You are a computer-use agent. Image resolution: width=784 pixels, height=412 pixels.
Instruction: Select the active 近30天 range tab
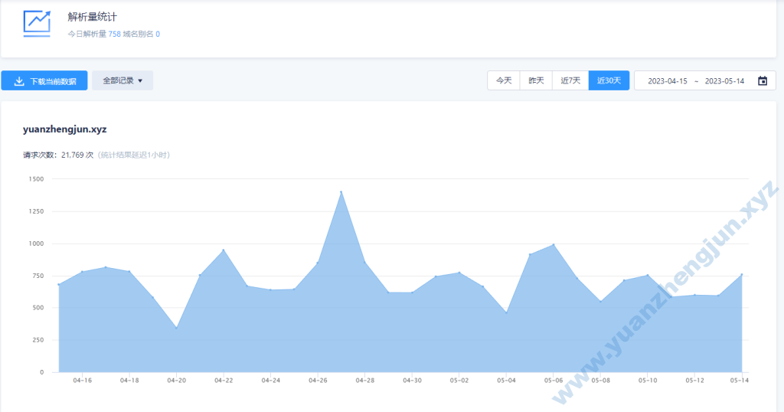point(609,80)
